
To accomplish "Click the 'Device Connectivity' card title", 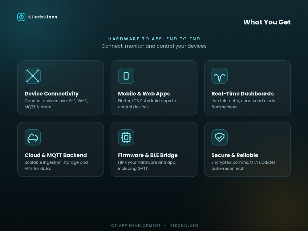I will pos(51,94).
